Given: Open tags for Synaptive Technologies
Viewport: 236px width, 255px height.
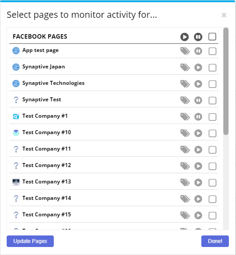Looking at the screenshot, I should pyautogui.click(x=185, y=84).
